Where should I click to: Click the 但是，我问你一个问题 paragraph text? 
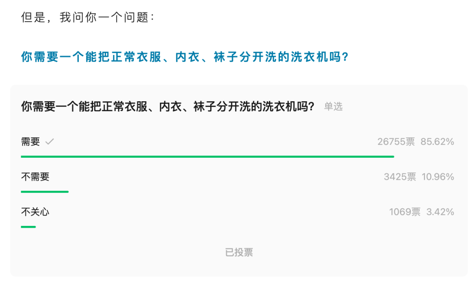[88, 18]
